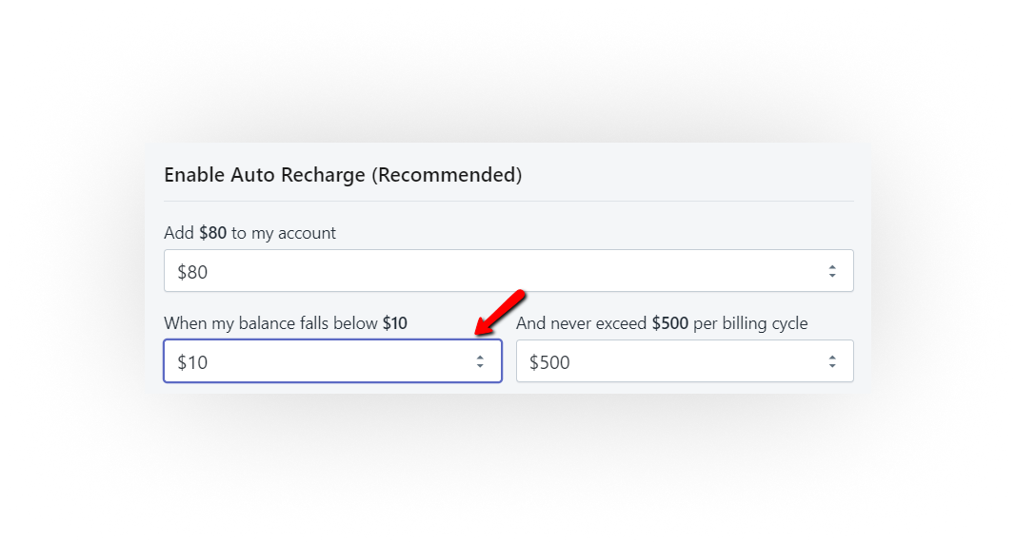
Task: Open the $10 balance threshold dropdown
Action: click(332, 361)
